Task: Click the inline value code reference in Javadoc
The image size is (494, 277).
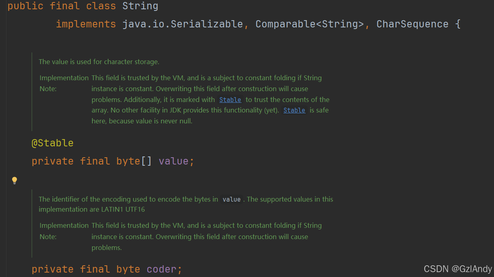Action: 231,199
